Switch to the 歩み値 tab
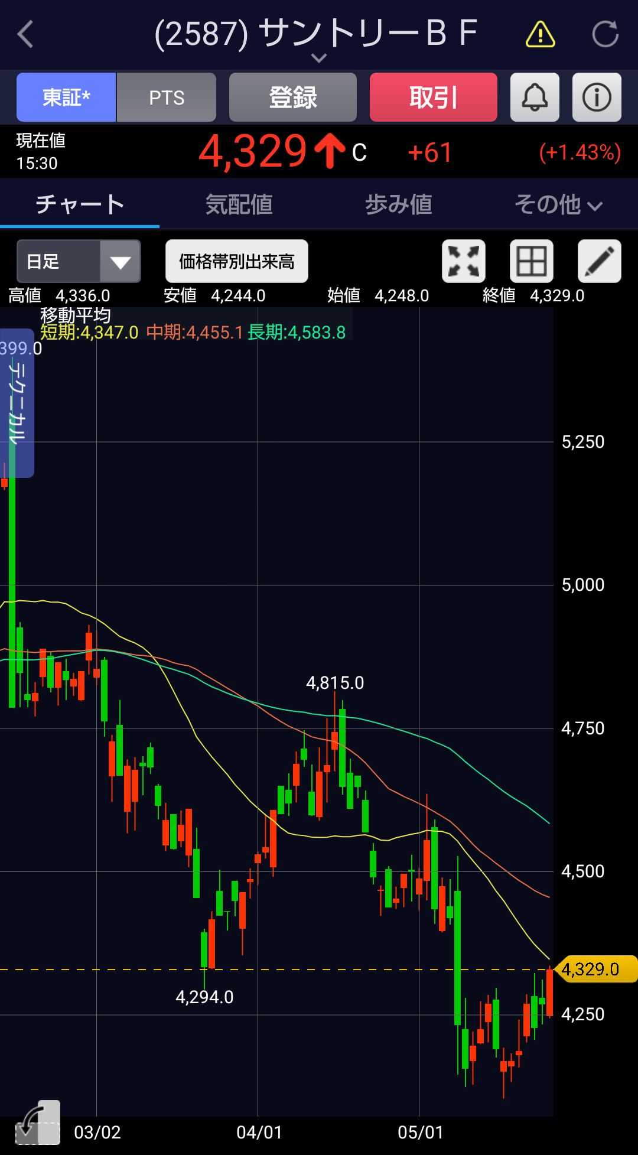This screenshot has height=1155, width=638. pyautogui.click(x=398, y=204)
